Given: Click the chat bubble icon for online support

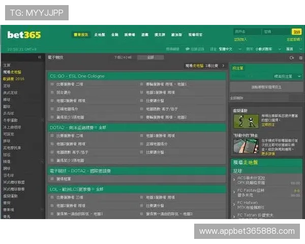Looking at the screenshot, I should point(188,49).
